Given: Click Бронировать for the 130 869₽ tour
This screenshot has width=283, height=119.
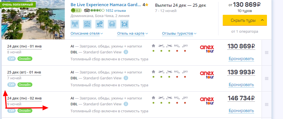Looking at the screenshot, I should click(x=241, y=59).
